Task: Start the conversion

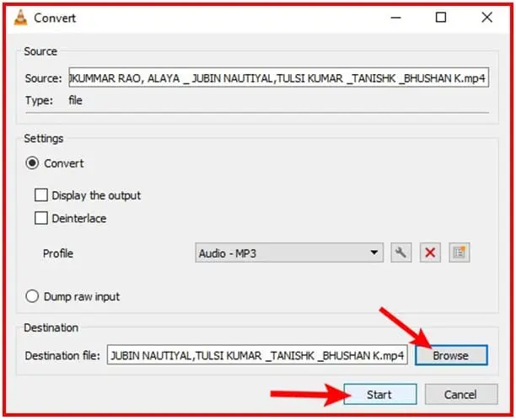Action: click(380, 395)
